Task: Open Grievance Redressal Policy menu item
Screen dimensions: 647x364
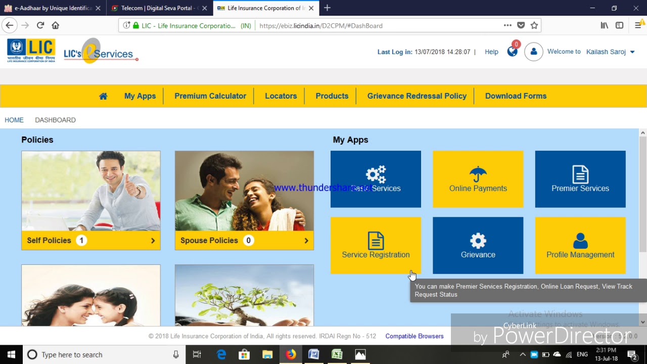Action: point(417,96)
